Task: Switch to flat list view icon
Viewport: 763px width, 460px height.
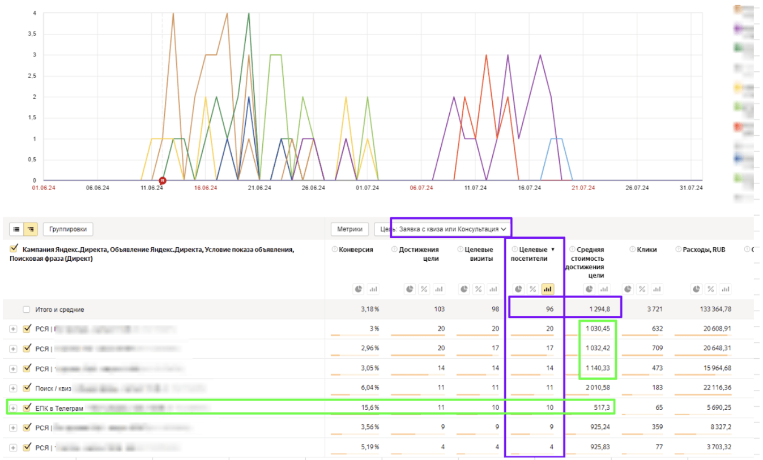Action: [x=16, y=229]
